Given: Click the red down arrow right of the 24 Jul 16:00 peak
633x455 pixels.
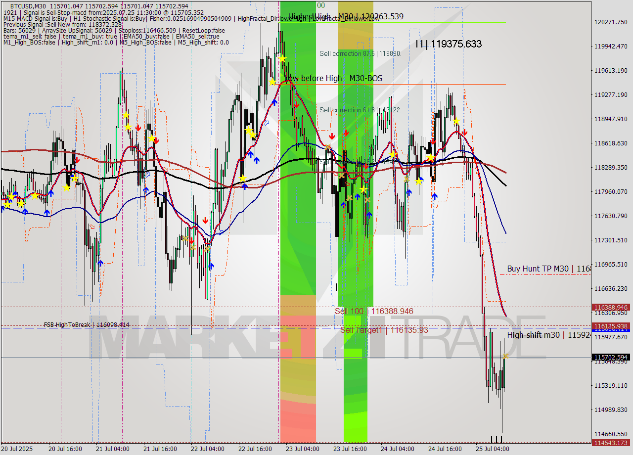Looking at the screenshot, I should coord(464,132).
